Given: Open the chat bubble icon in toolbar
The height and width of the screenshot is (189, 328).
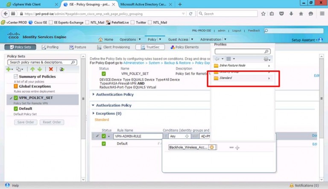Looking at the screenshot, I should click(311, 14).
